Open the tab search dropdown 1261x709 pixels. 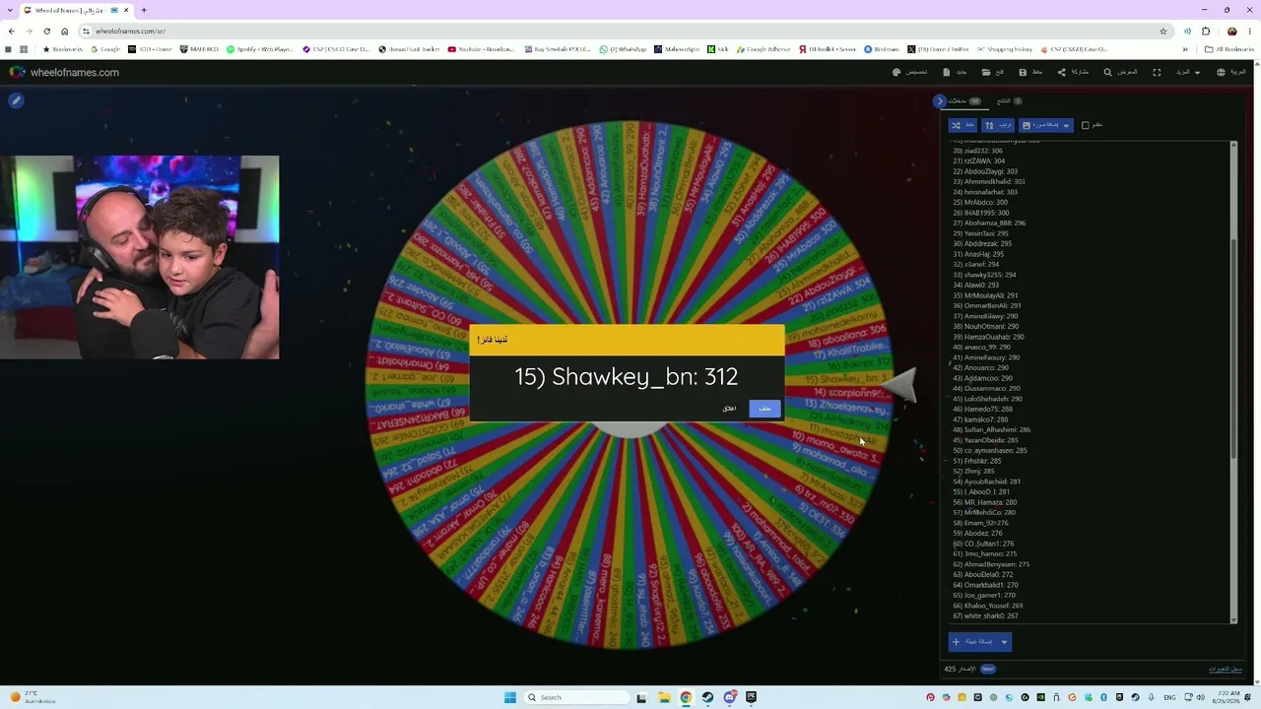pos(10,10)
